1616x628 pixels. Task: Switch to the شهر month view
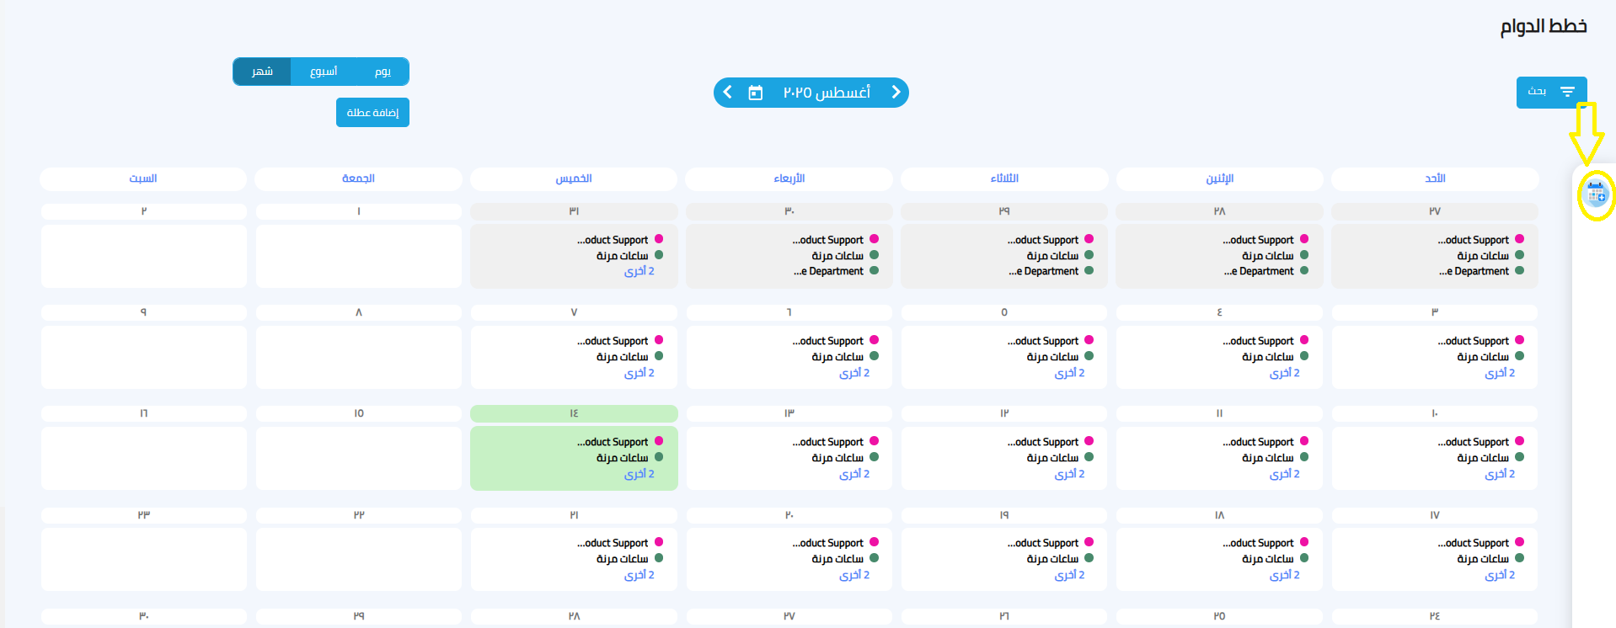(x=262, y=72)
